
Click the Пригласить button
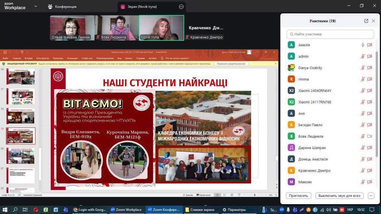pyautogui.click(x=298, y=195)
